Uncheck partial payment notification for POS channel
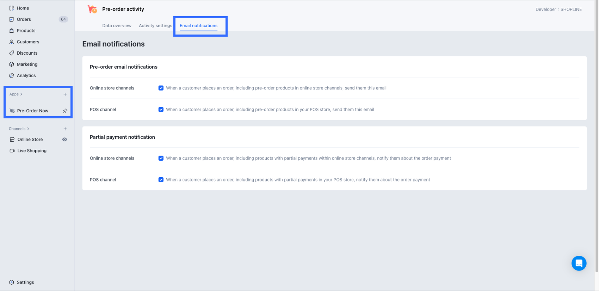 coord(161,180)
